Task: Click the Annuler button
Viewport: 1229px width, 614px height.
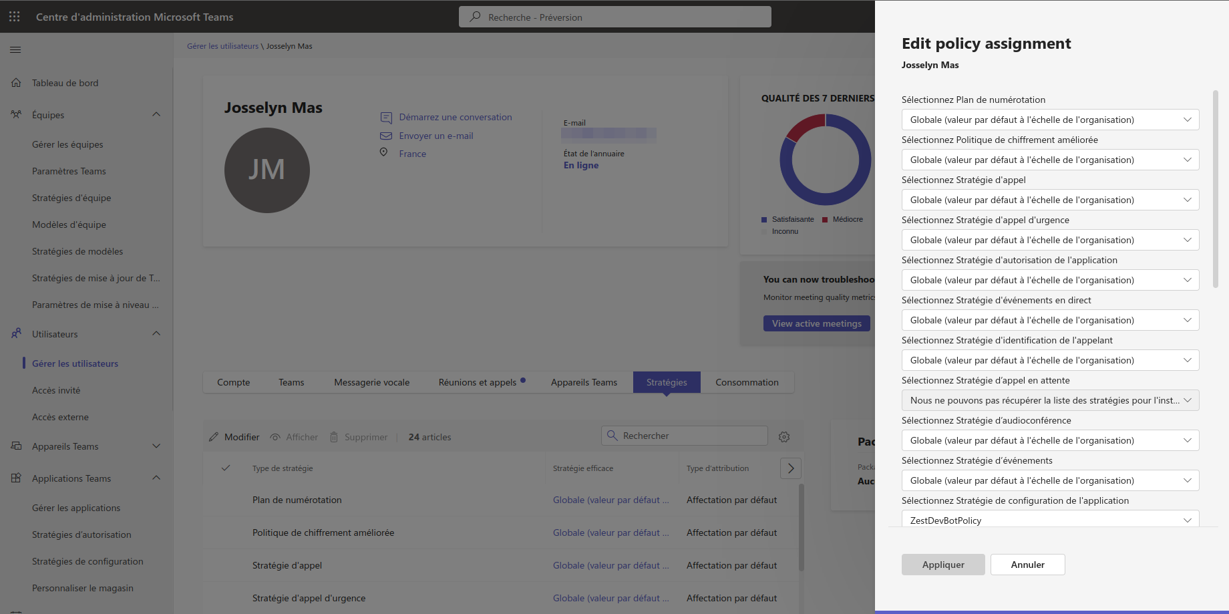Action: point(1027,565)
